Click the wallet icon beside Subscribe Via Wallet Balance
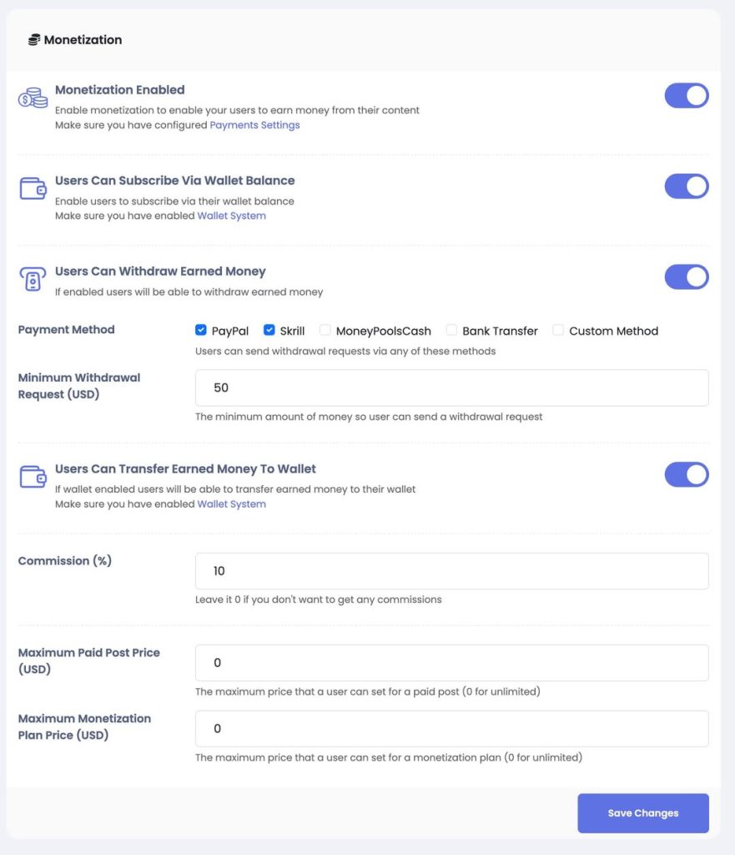The height and width of the screenshot is (855, 735). [33, 189]
